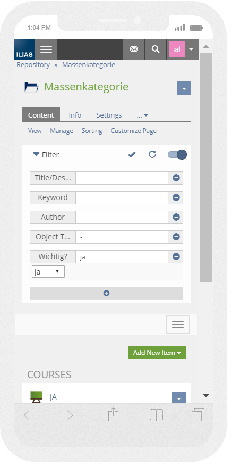Screen dimensions: 232x465
Task: Switch to the Settings tab
Action: [x=109, y=115]
